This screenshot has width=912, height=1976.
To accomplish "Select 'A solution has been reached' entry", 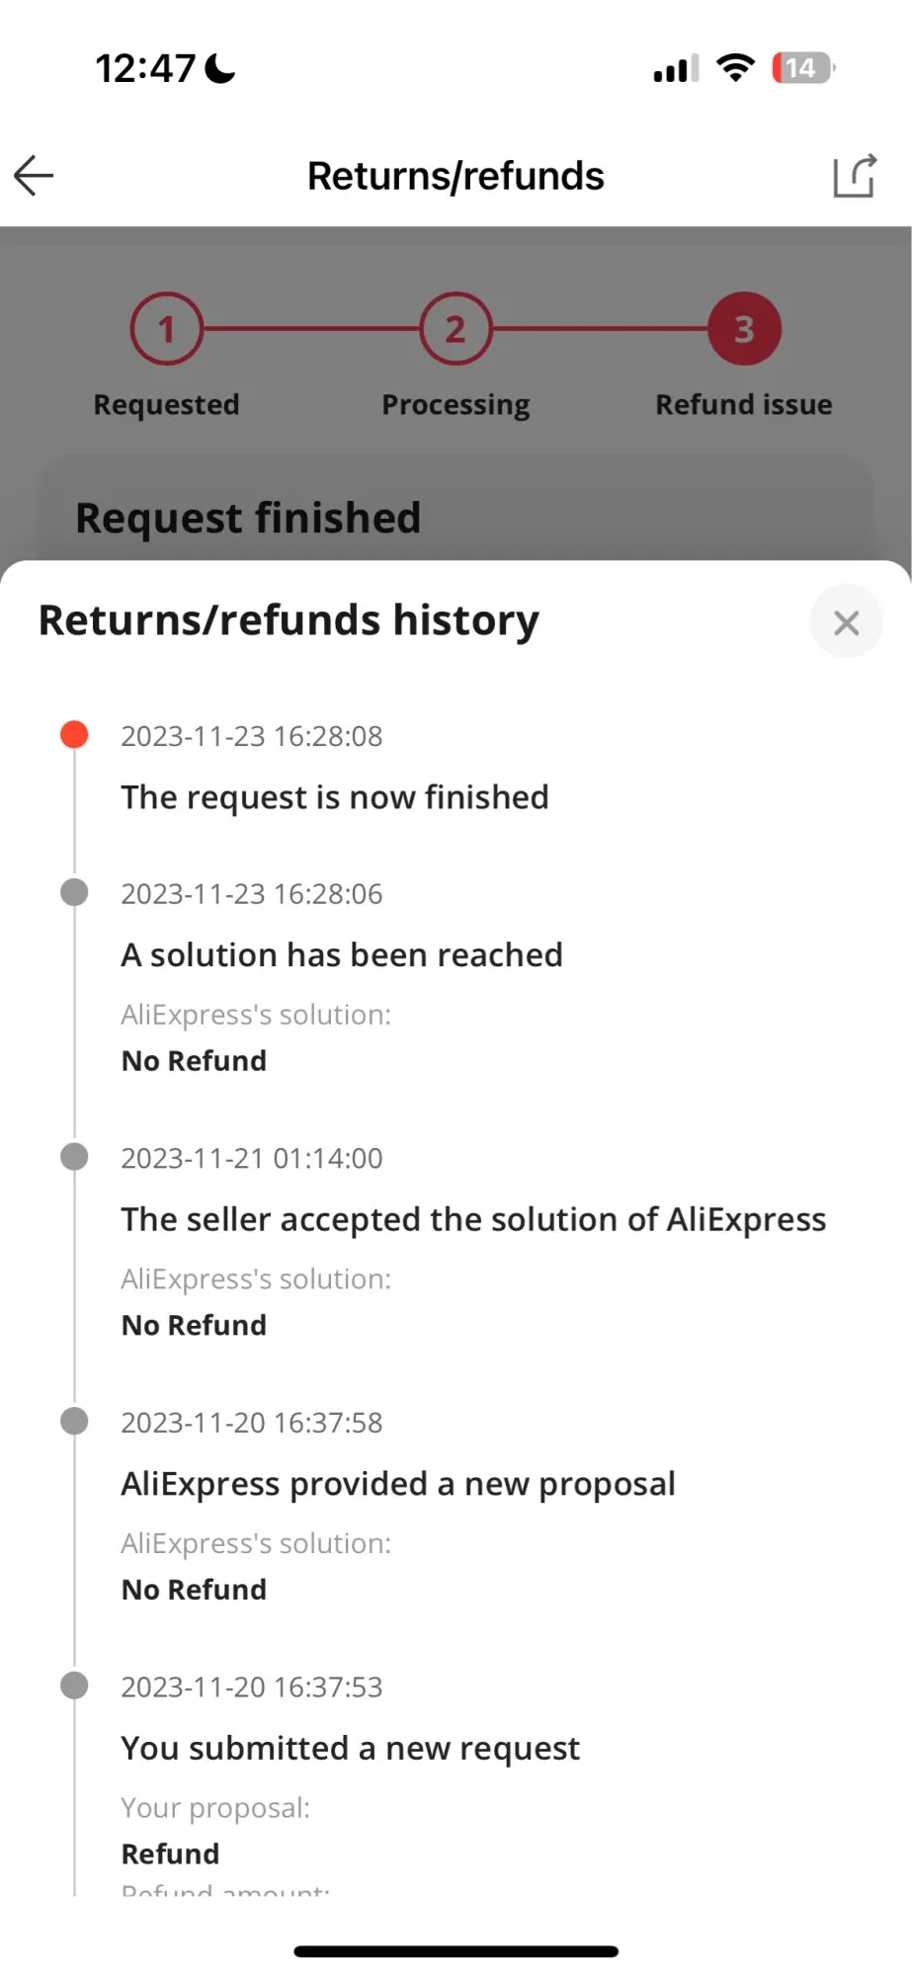I will pos(342,955).
